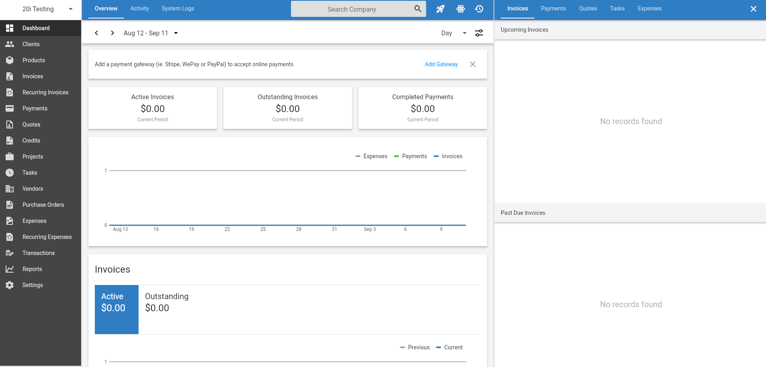Click the Reports chart icon
The height and width of the screenshot is (367, 766).
click(10, 269)
